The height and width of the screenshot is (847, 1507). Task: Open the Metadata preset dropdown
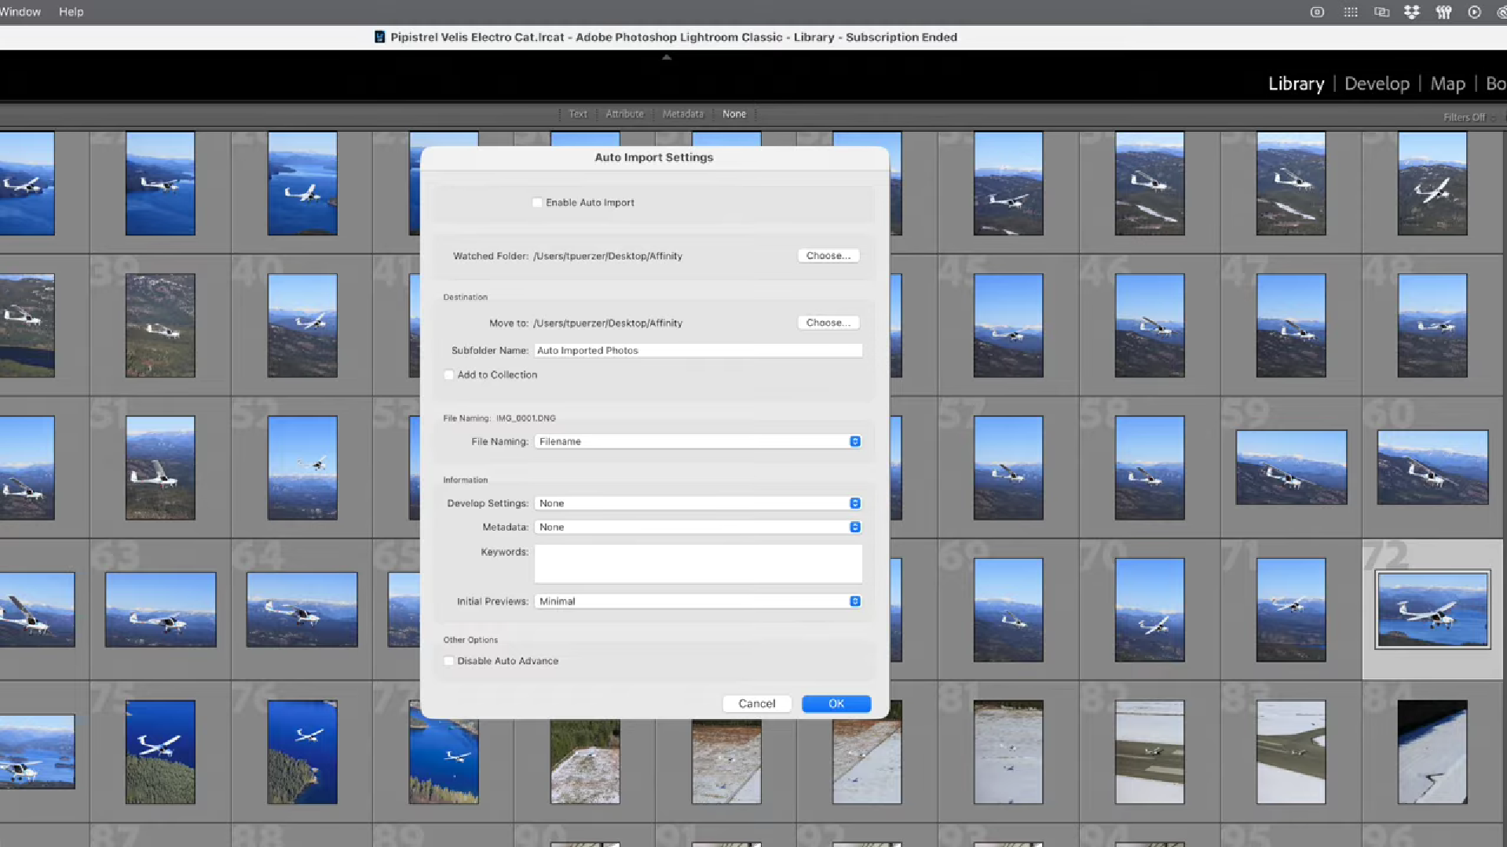coord(697,527)
